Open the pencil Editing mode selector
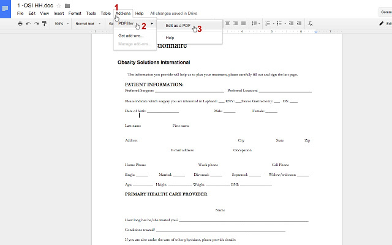This screenshot has width=392, height=245. (385, 23)
